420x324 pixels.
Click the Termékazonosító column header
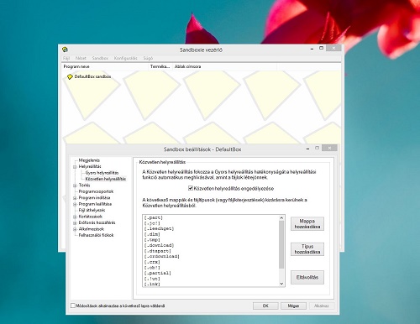coord(160,66)
